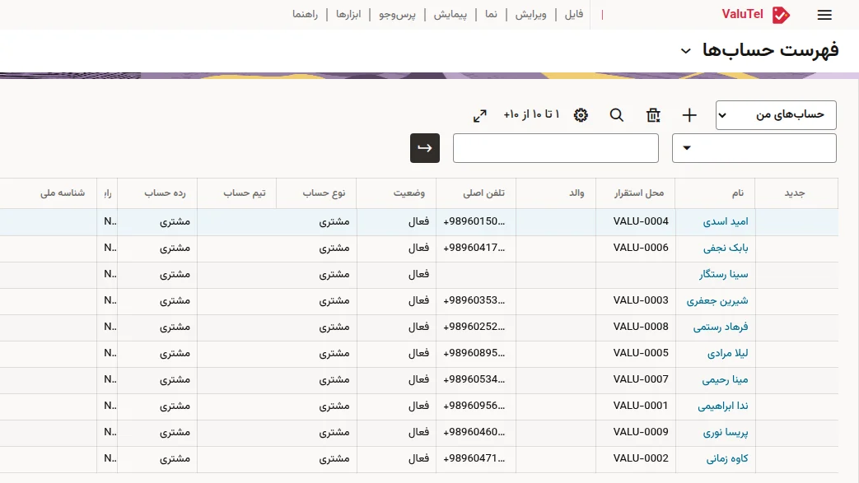Screen dimensions: 859x483
Task: Open the فایل menu
Action: pyautogui.click(x=573, y=14)
